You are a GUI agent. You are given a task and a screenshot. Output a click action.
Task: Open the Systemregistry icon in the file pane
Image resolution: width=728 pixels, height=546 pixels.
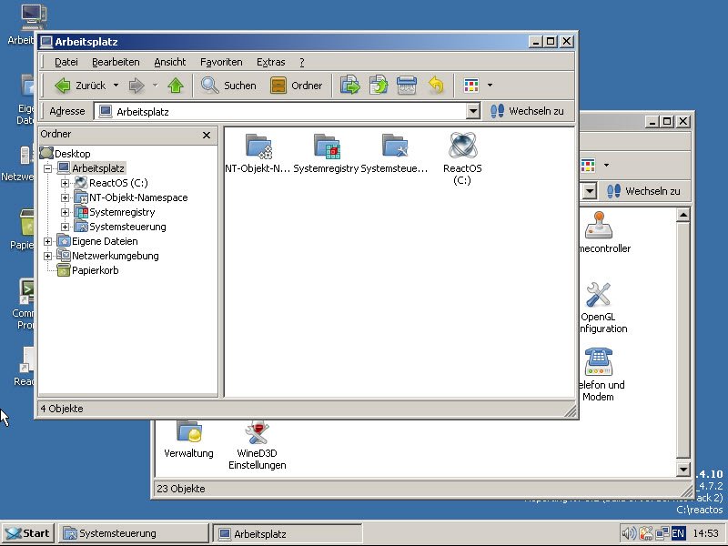point(326,147)
